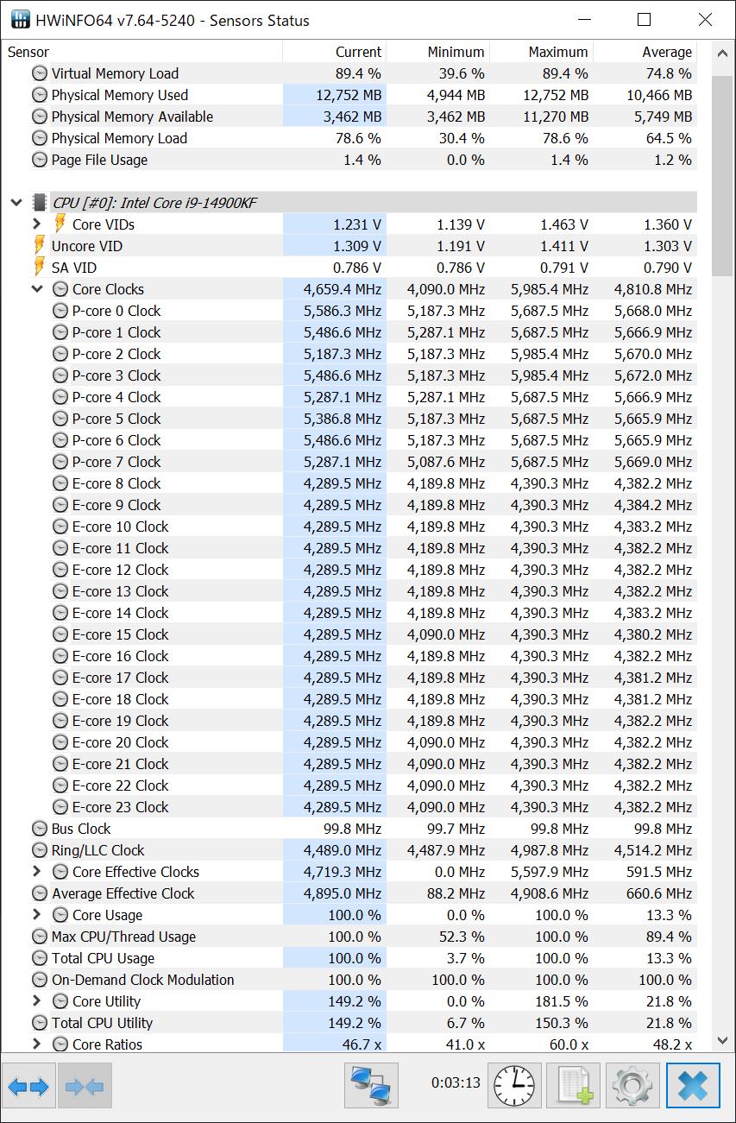736x1123 pixels.
Task: Click the clock icon for Ring/LLC Clock
Action: pos(40,850)
